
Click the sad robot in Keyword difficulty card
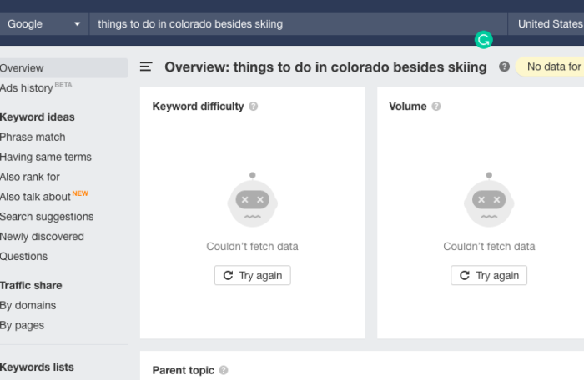coord(252,200)
